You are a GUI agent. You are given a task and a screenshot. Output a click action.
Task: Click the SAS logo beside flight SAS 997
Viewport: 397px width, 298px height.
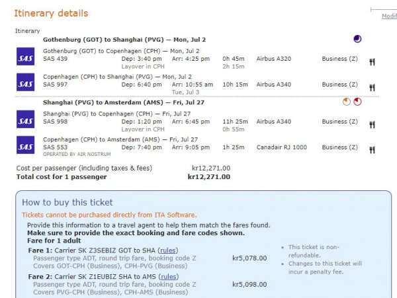point(25,81)
